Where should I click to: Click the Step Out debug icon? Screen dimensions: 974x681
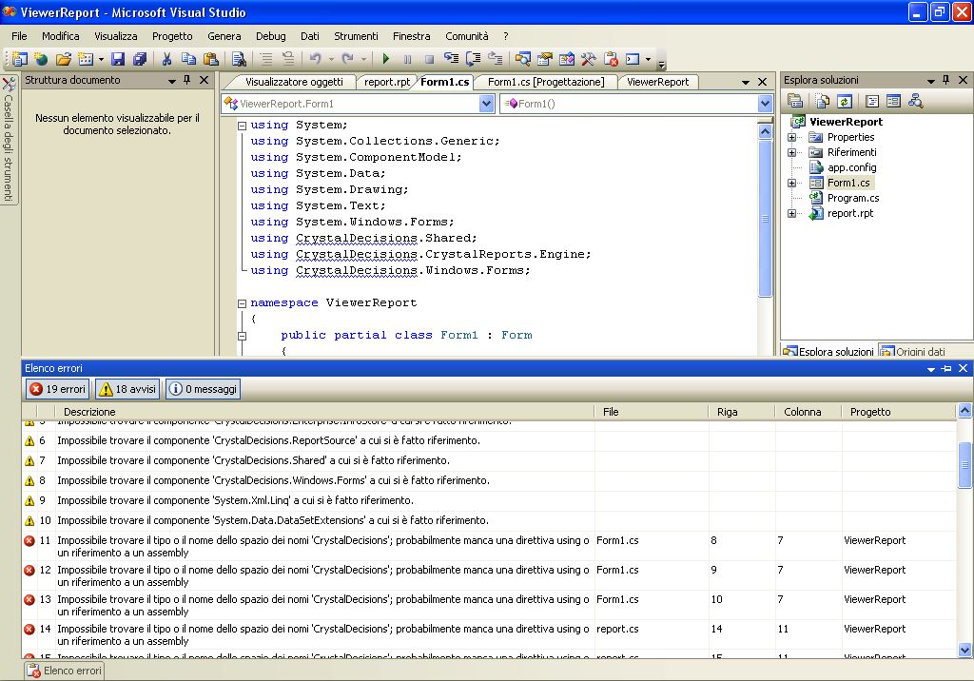[x=495, y=59]
